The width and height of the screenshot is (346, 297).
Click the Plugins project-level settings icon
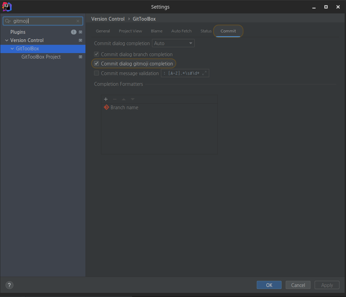coord(81,32)
